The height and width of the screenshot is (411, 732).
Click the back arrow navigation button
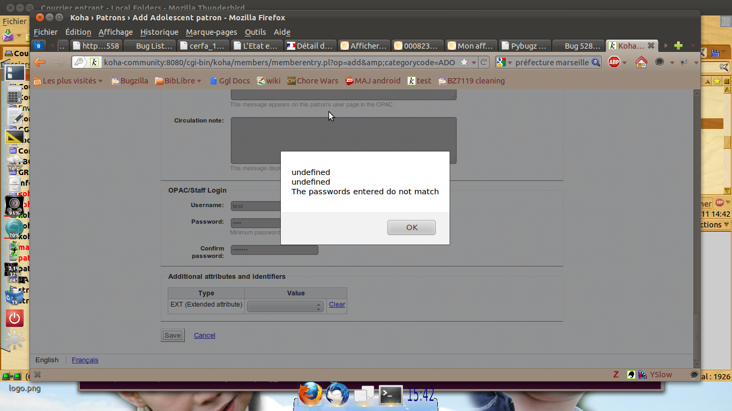tap(40, 63)
